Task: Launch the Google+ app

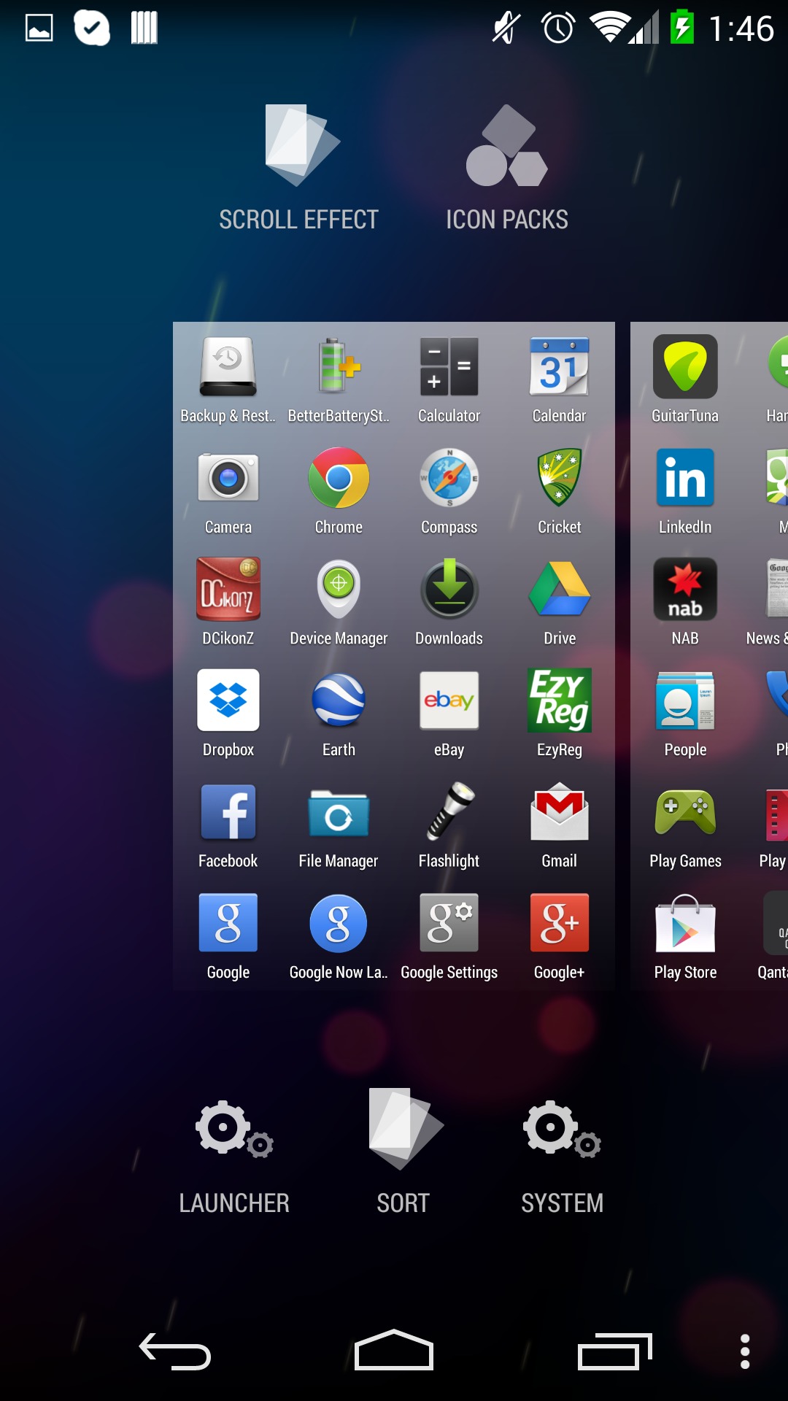Action: 559,937
